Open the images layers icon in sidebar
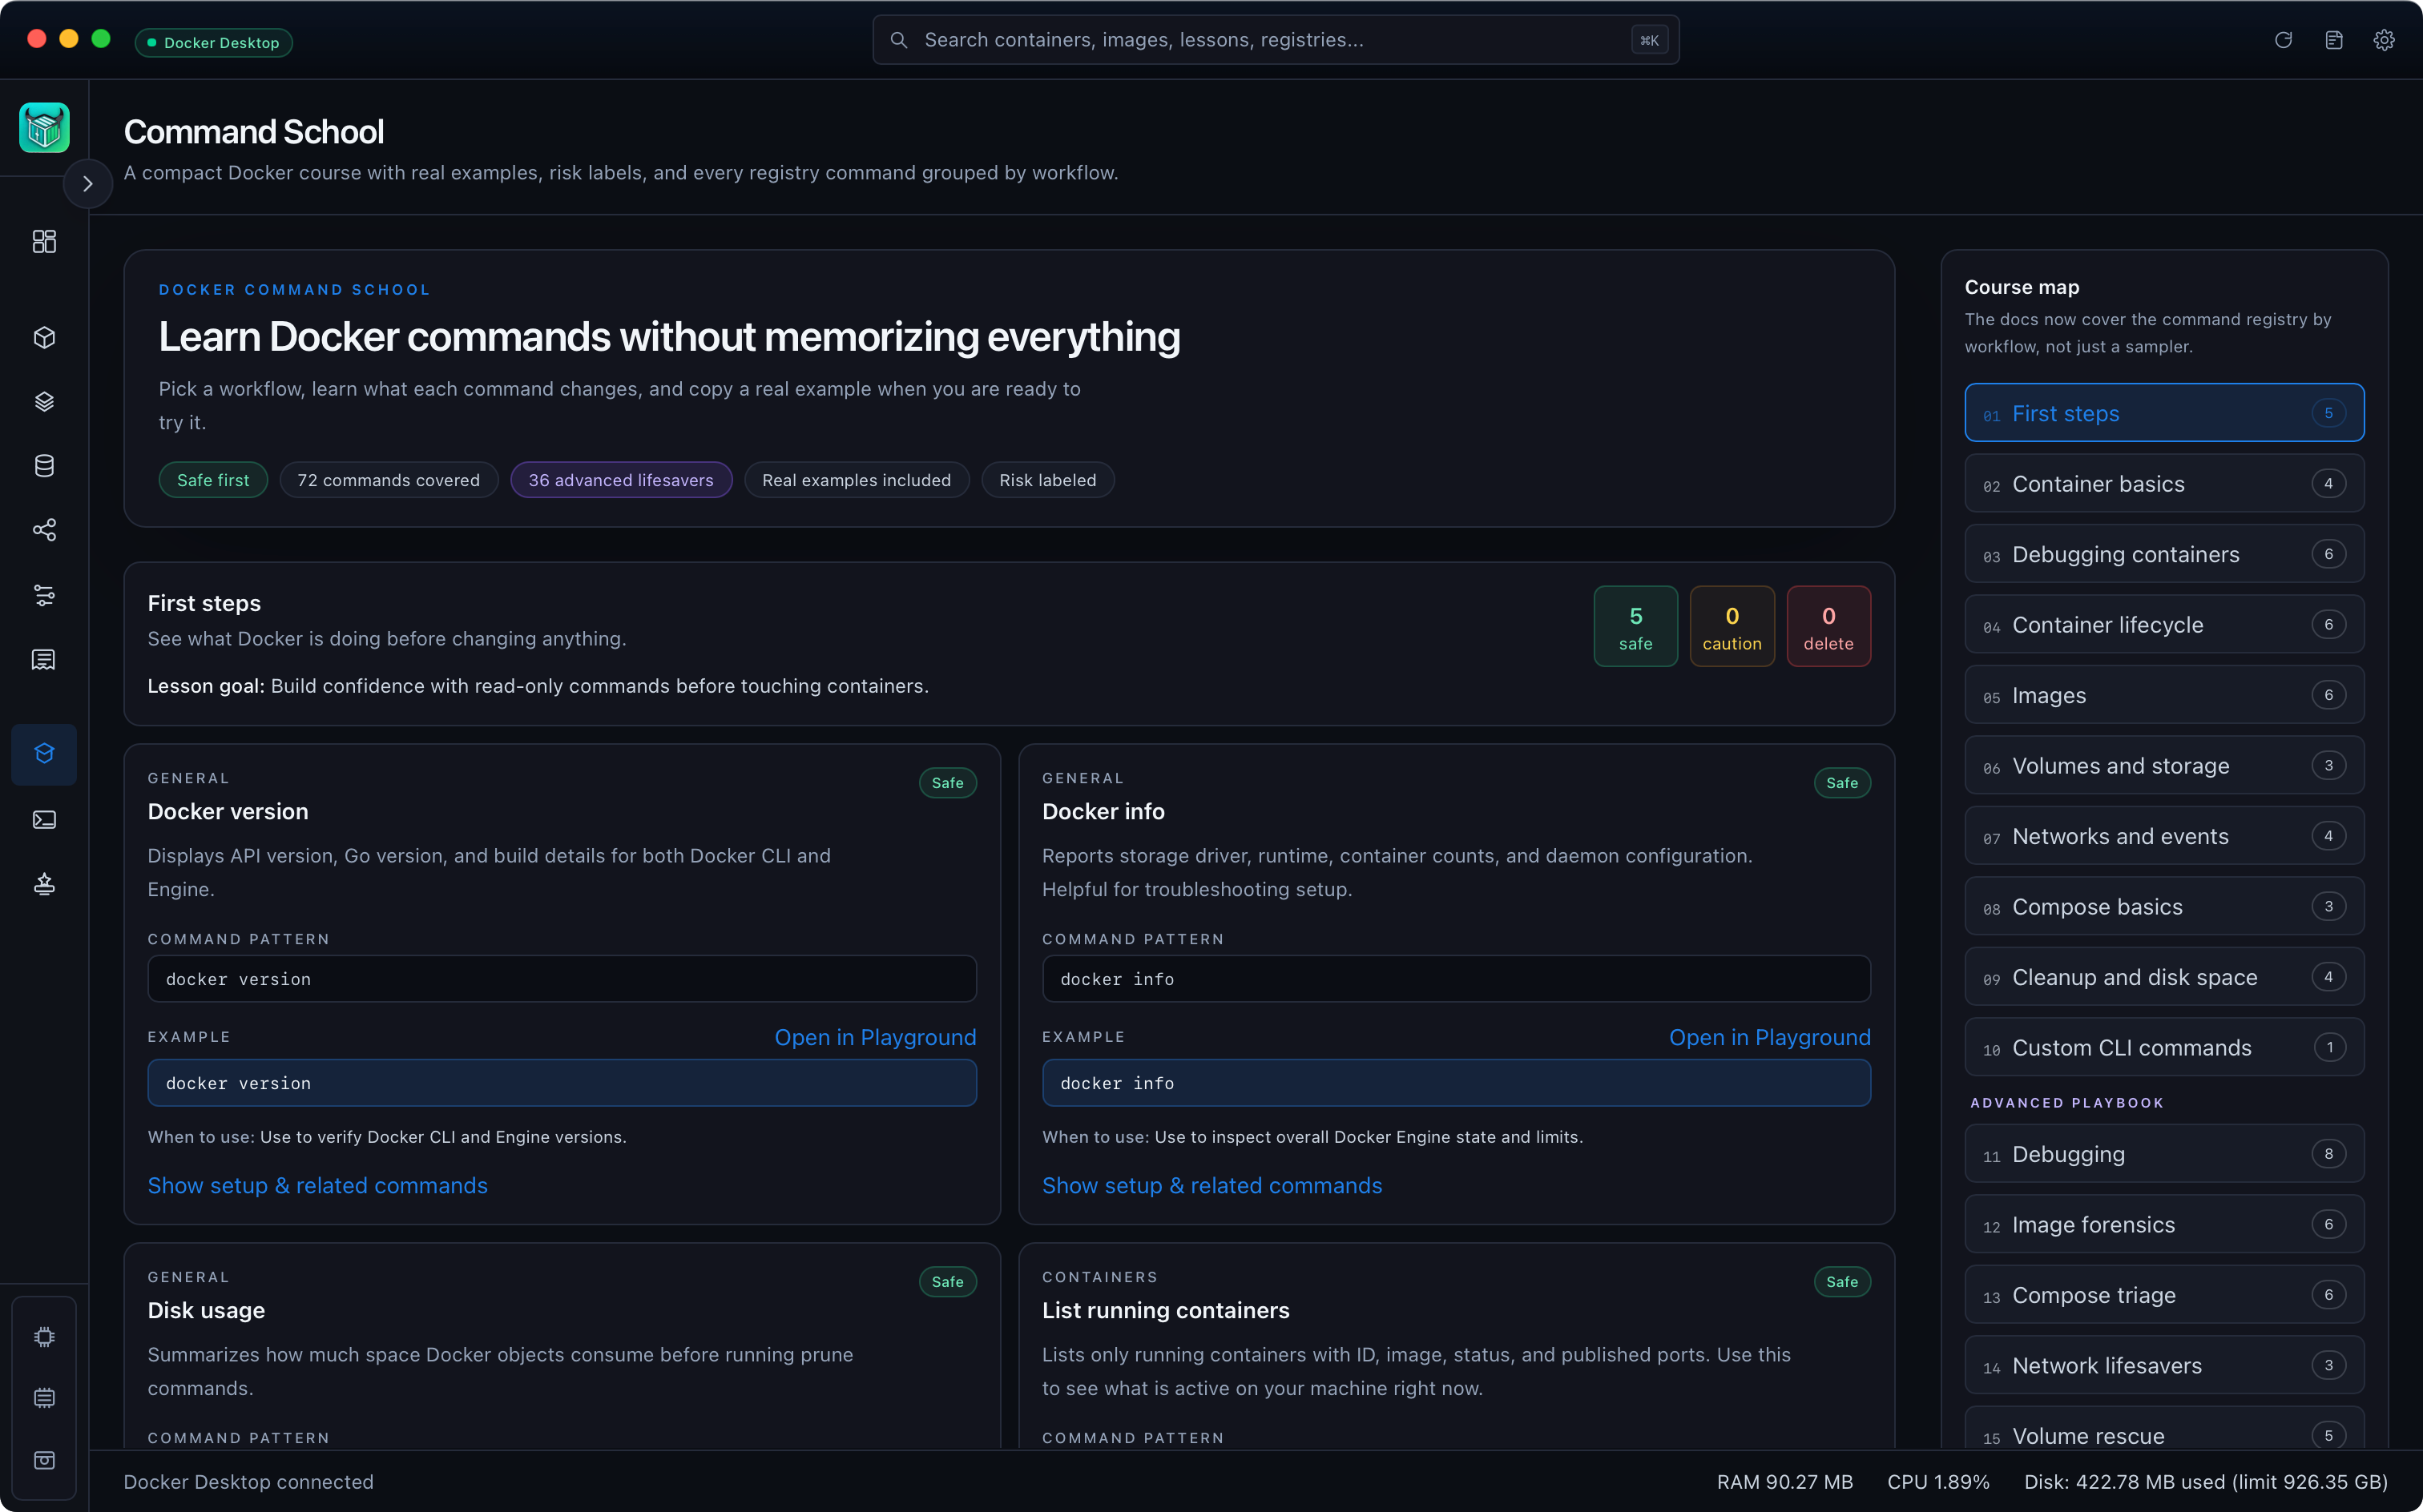Screen dimensions: 2423x1512 point(44,401)
